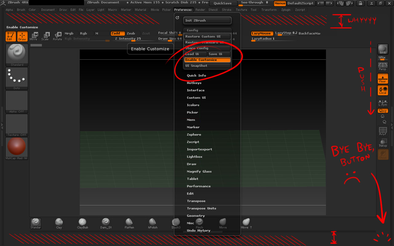Click Preferences palette dock circular arrow icon
394x246 pixels.
point(177,18)
